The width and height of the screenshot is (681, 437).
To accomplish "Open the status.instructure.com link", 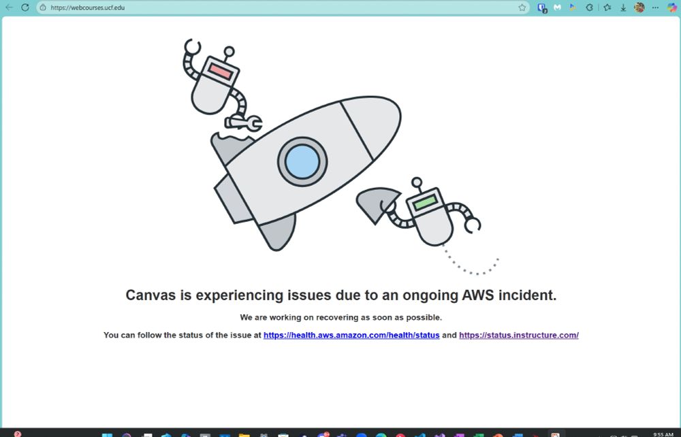I will pos(518,335).
